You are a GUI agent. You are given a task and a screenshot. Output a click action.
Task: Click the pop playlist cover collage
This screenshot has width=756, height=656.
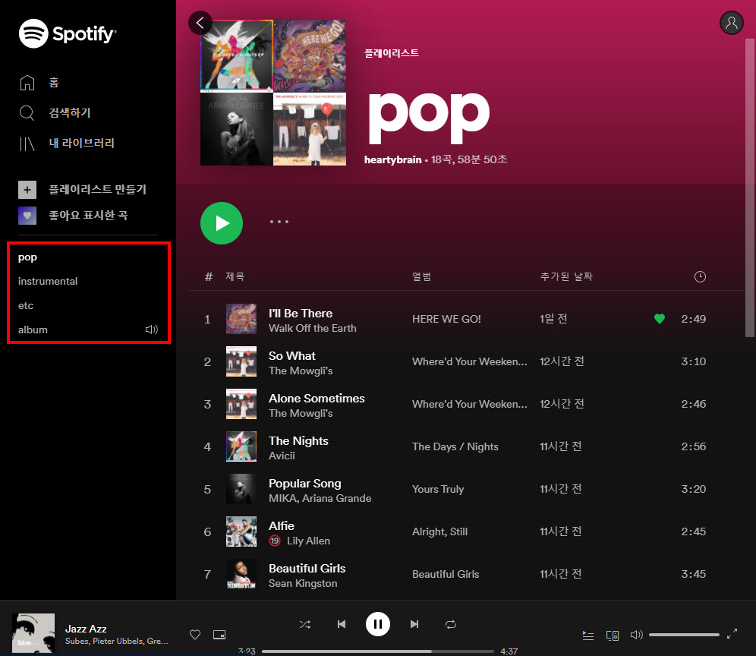pyautogui.click(x=273, y=93)
